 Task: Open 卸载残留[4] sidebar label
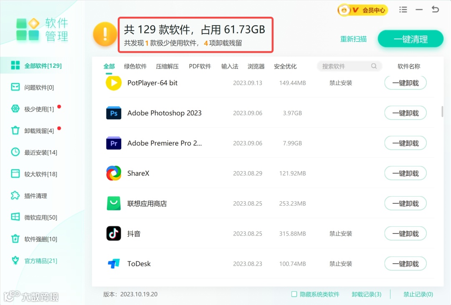pos(39,131)
